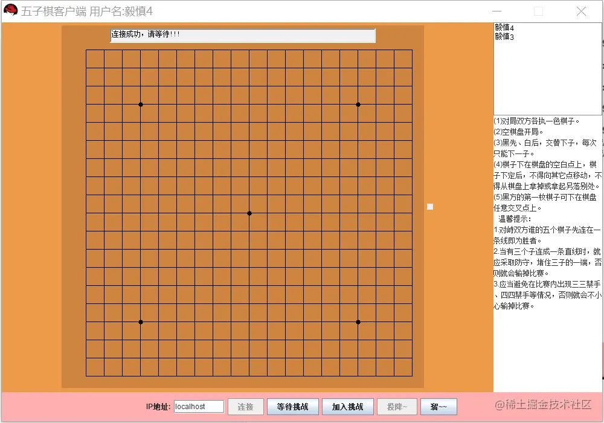Place a stone on the top-right star point
This screenshot has height=423, width=604.
click(358, 105)
